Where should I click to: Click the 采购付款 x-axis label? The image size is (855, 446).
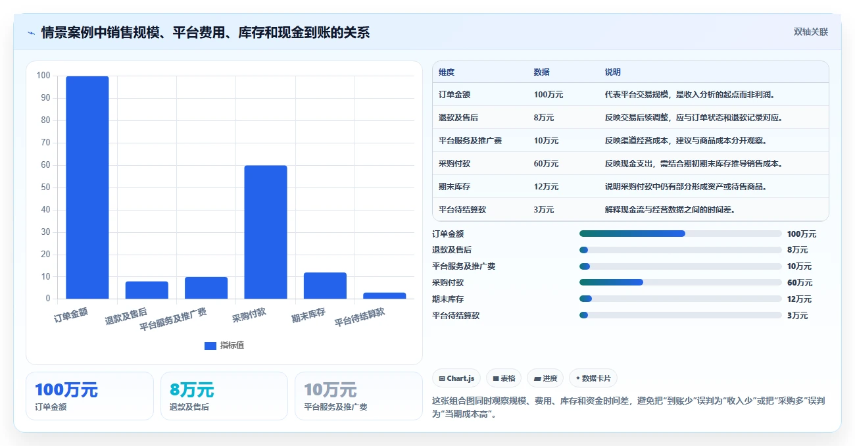pos(249,314)
